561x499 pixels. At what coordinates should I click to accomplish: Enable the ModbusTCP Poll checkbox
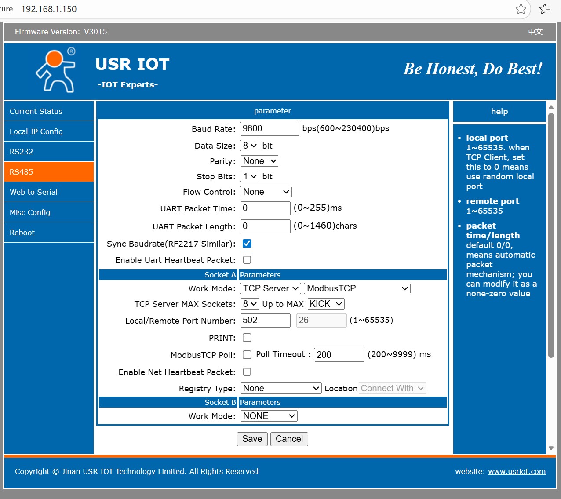point(247,355)
